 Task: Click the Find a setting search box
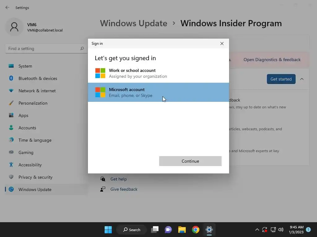click(46, 48)
